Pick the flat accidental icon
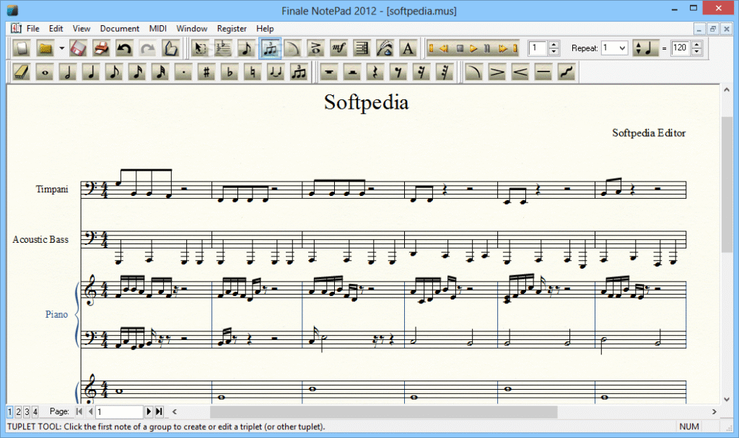The width and height of the screenshot is (739, 438). [229, 72]
